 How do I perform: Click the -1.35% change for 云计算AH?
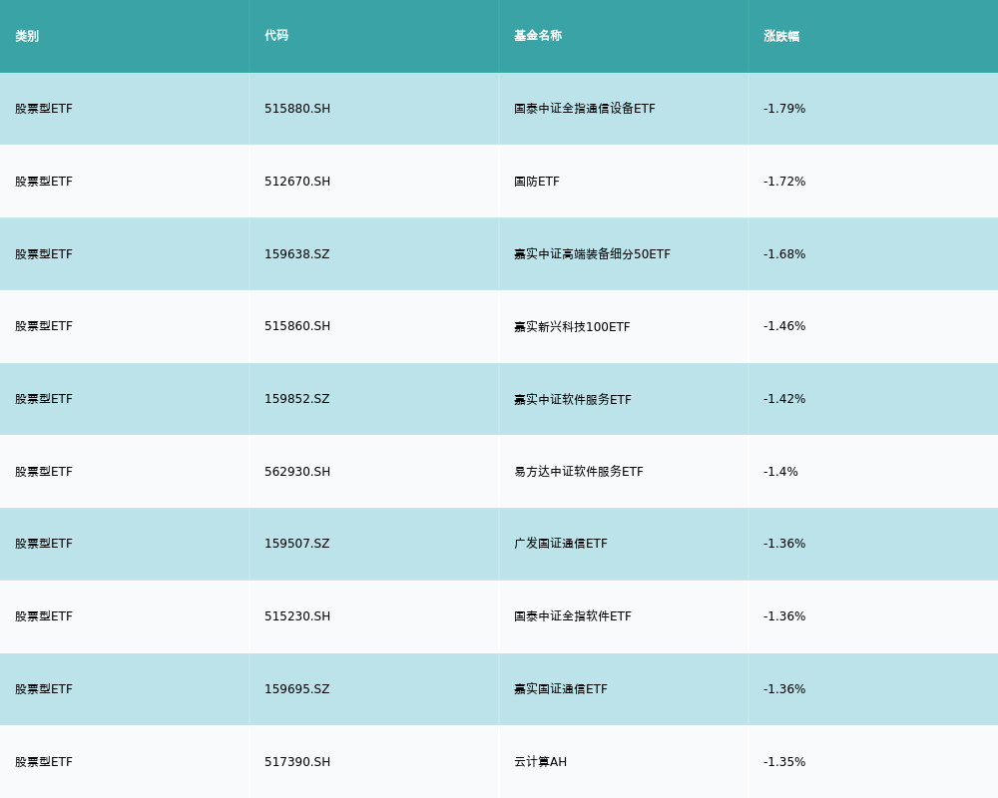[784, 762]
